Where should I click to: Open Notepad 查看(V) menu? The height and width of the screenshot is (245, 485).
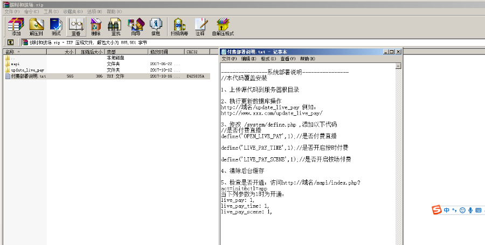click(x=288, y=59)
